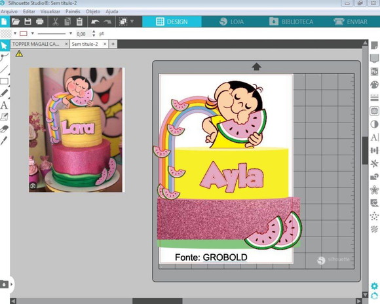Click the vertical scrollbar up arrow
The width and height of the screenshot is (380, 304).
(x=365, y=43)
